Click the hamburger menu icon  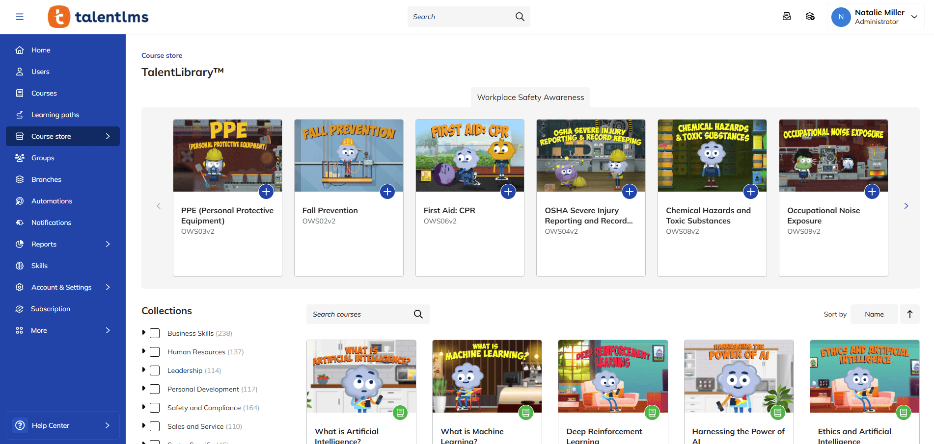tap(20, 16)
